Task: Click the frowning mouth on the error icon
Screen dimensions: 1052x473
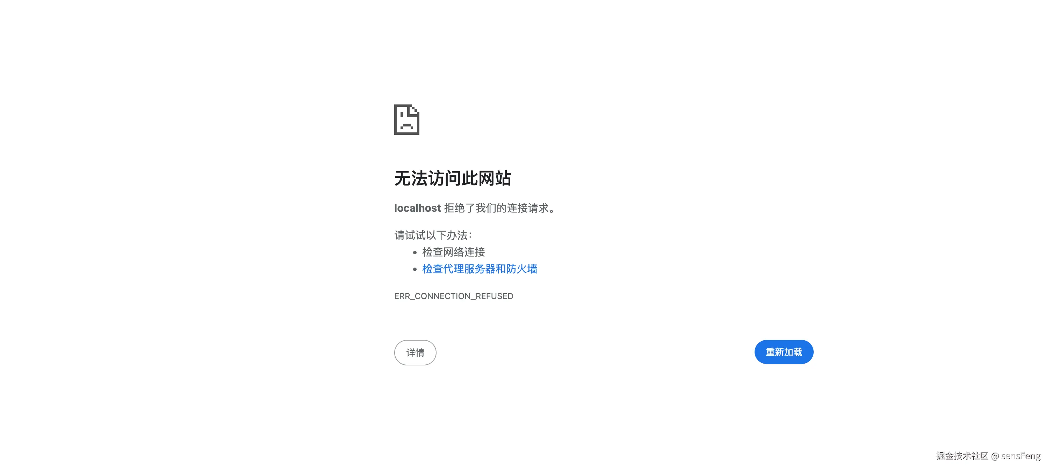Action: (x=406, y=126)
